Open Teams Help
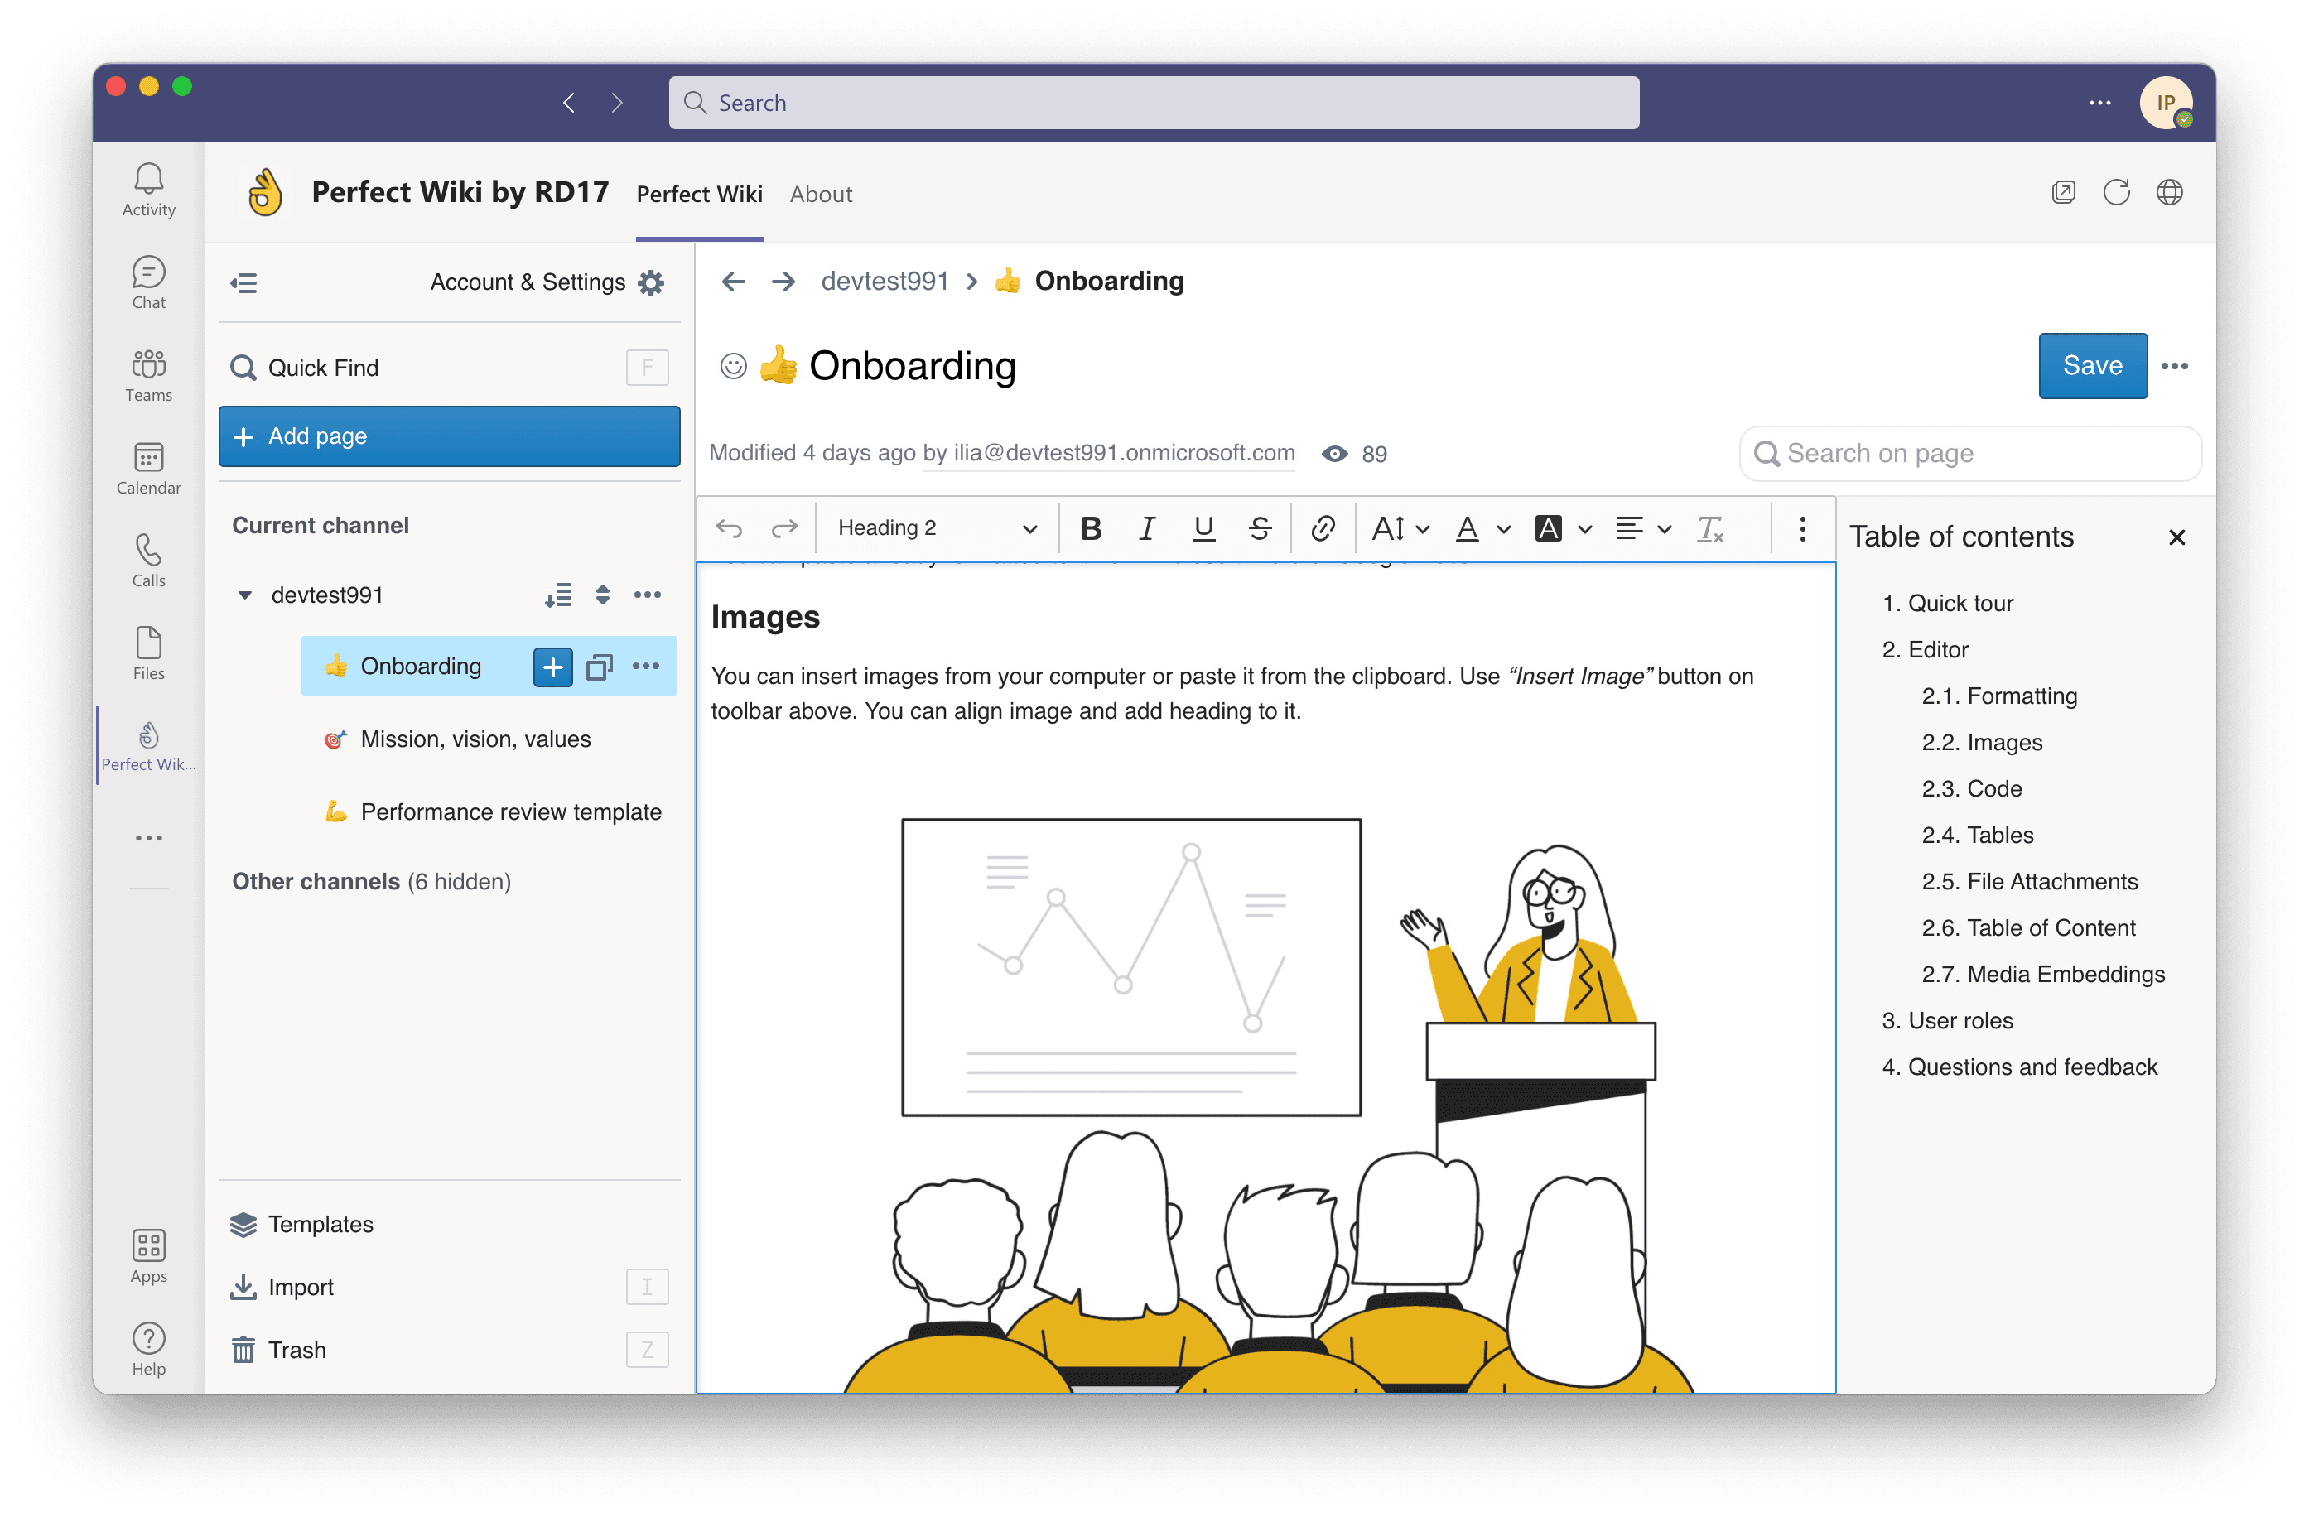Image resolution: width=2309 pixels, height=1517 pixels. 148,1349
